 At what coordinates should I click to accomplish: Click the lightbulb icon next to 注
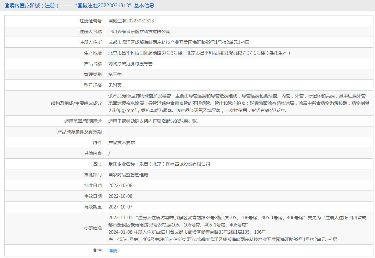(95, 250)
